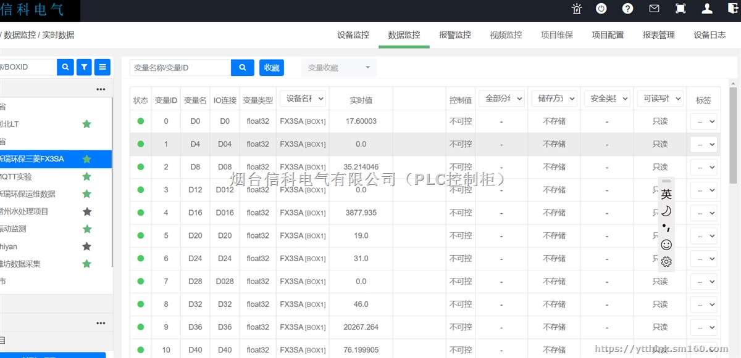Image resolution: width=741 pixels, height=358 pixels.
Task: Switch to the 项目配置 tab
Action: [608, 35]
